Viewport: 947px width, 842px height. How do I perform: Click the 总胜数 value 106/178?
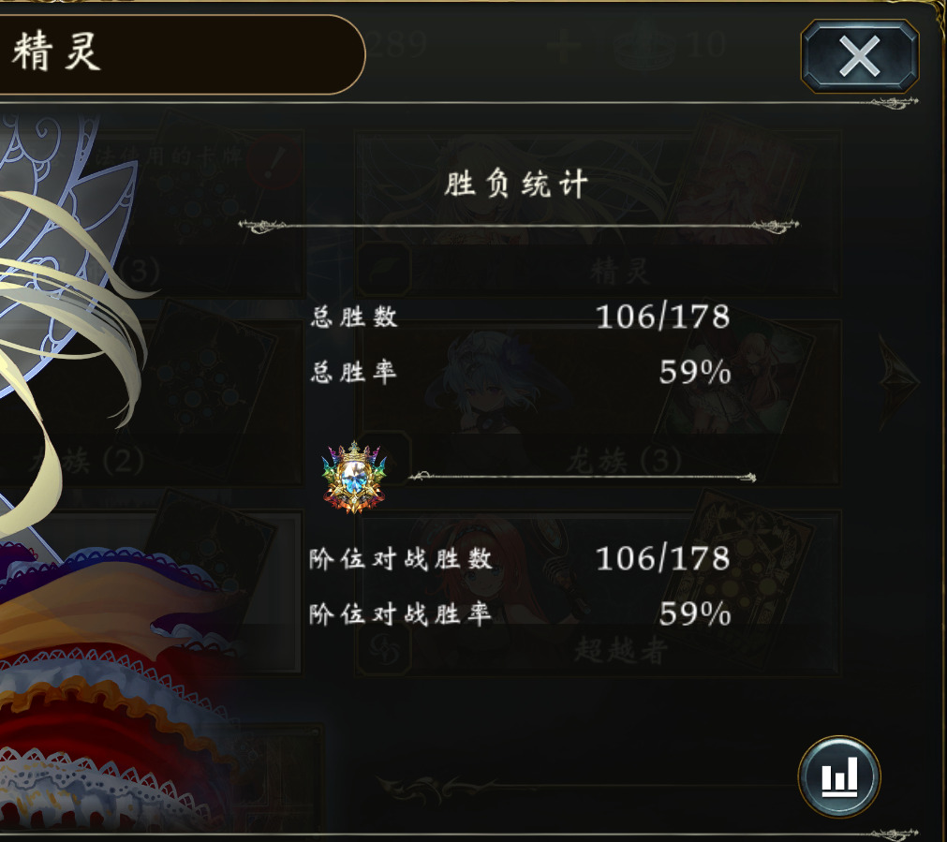point(662,317)
